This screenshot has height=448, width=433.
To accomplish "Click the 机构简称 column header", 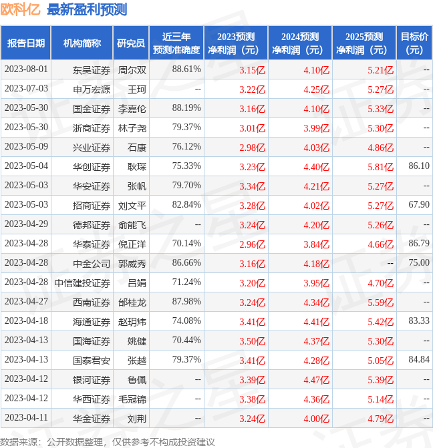I will pyautogui.click(x=82, y=43).
